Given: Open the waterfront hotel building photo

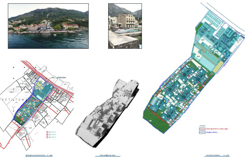Looking at the screenshot, I should pos(125,26).
